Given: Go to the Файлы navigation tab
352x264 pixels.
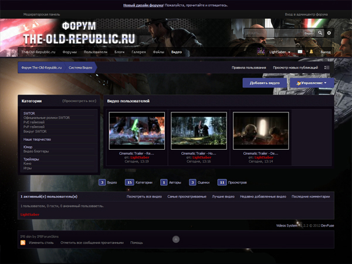Looking at the screenshot, I should point(158,52).
